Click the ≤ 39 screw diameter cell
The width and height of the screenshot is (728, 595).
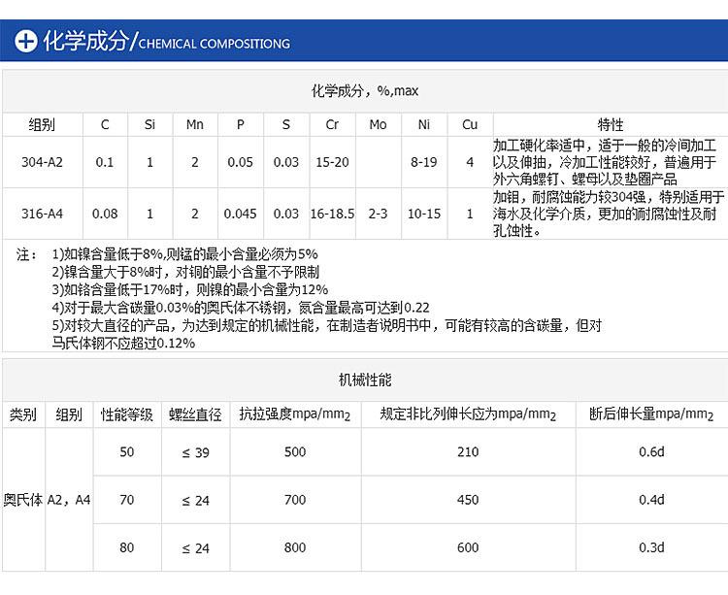point(195,452)
